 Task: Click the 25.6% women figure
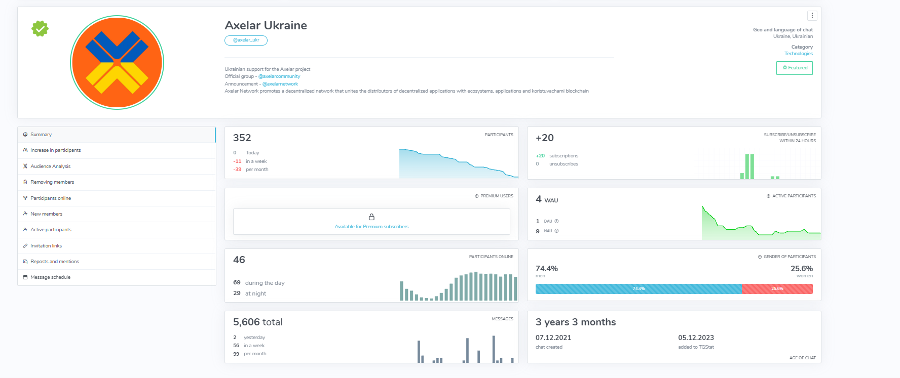tap(802, 269)
